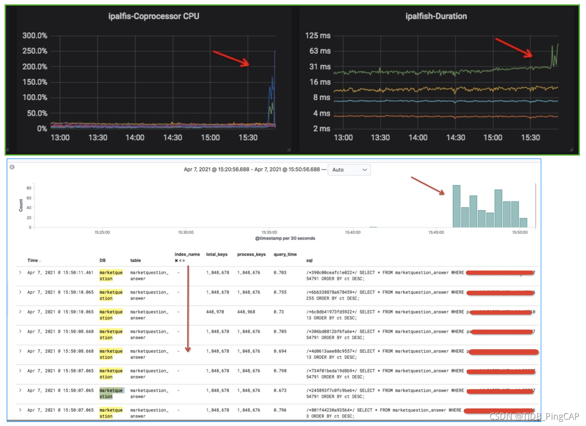The image size is (586, 426).
Task: Open the Auto interval dropdown
Action: 350,170
